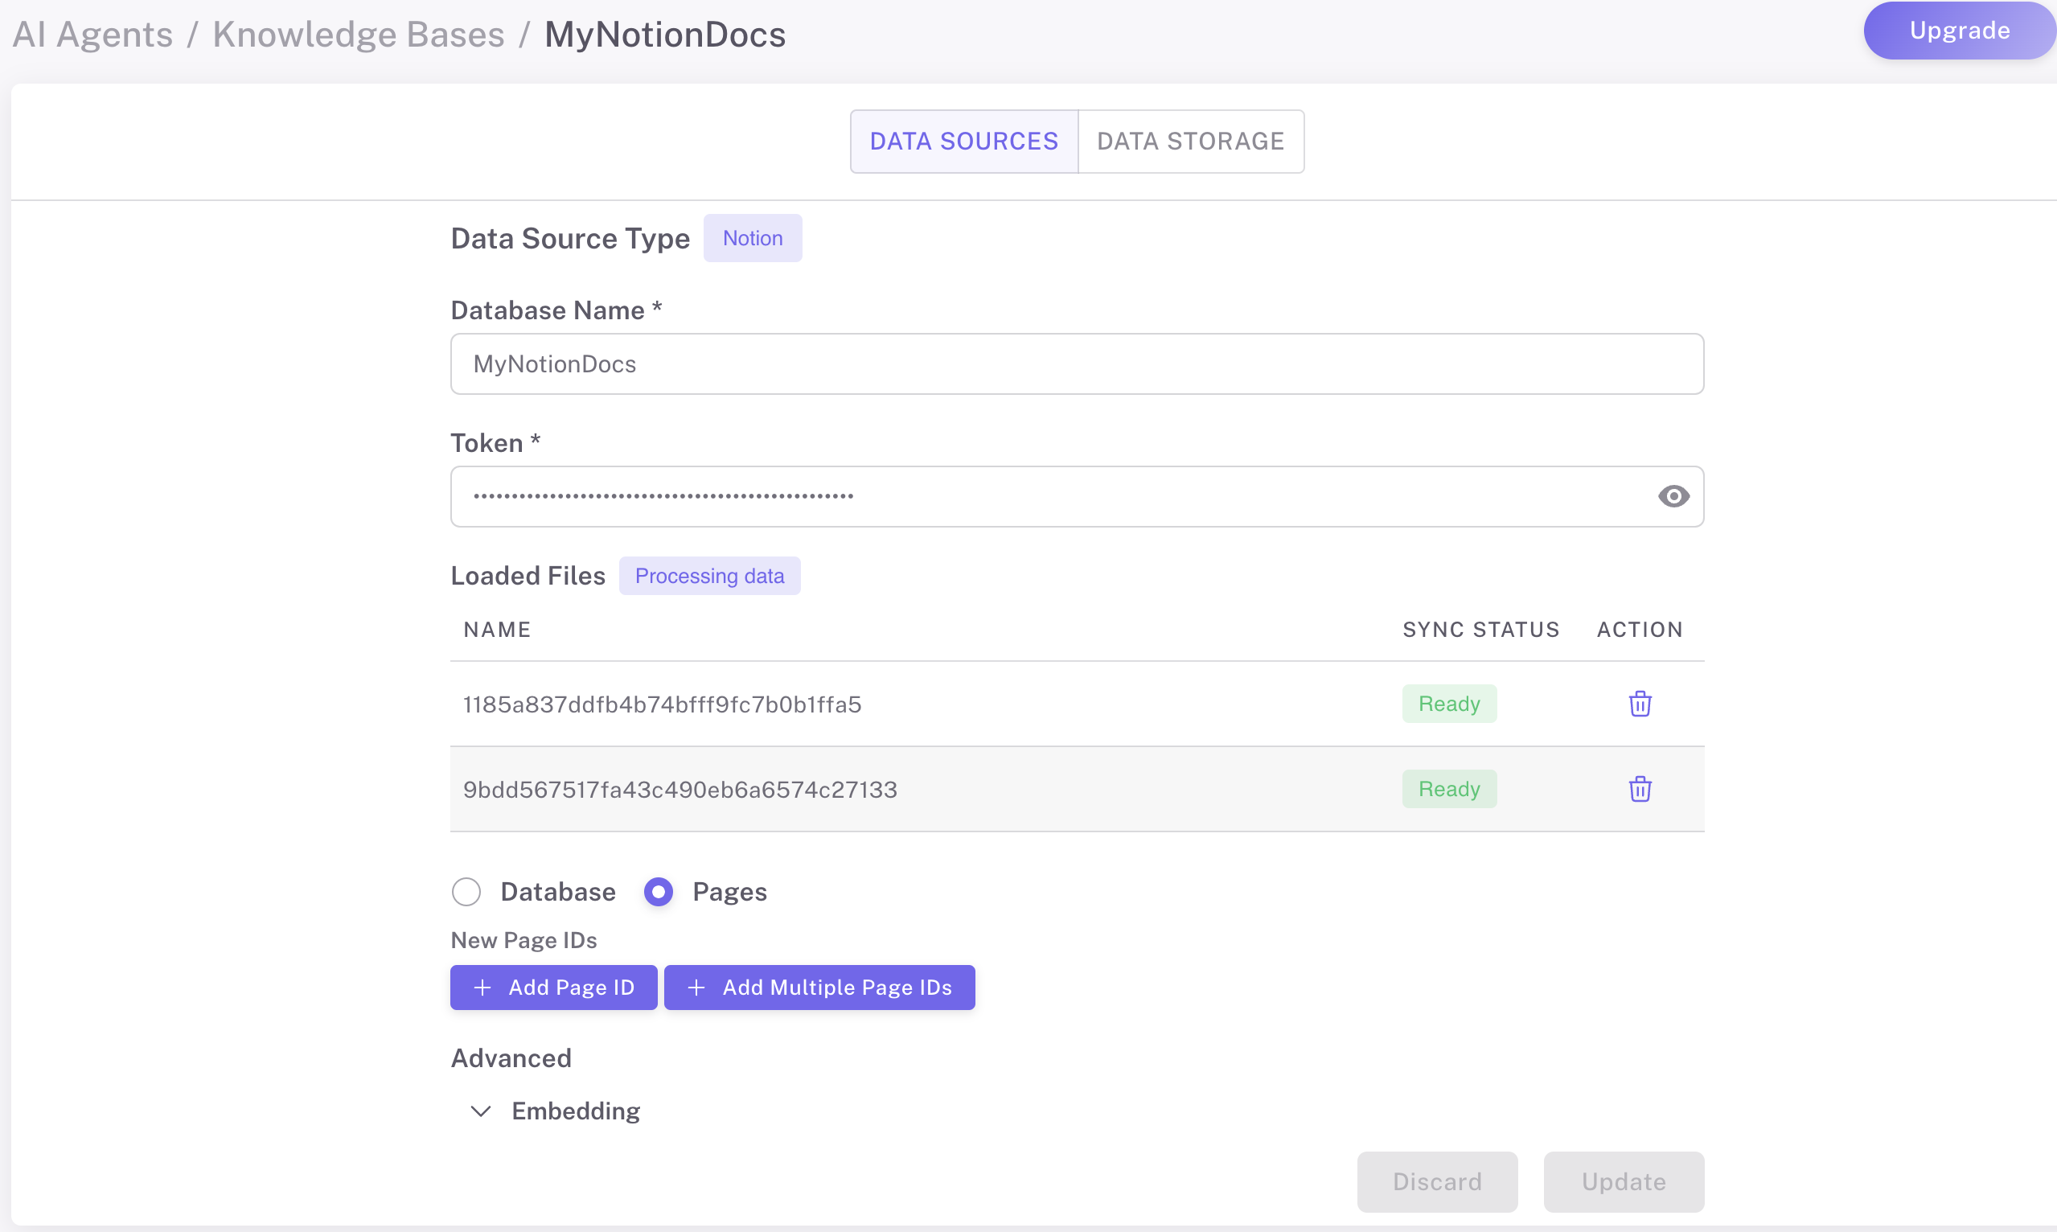Viewport: 2057px width, 1232px height.
Task: Go to AI Agents breadcrumb
Action: [x=93, y=35]
